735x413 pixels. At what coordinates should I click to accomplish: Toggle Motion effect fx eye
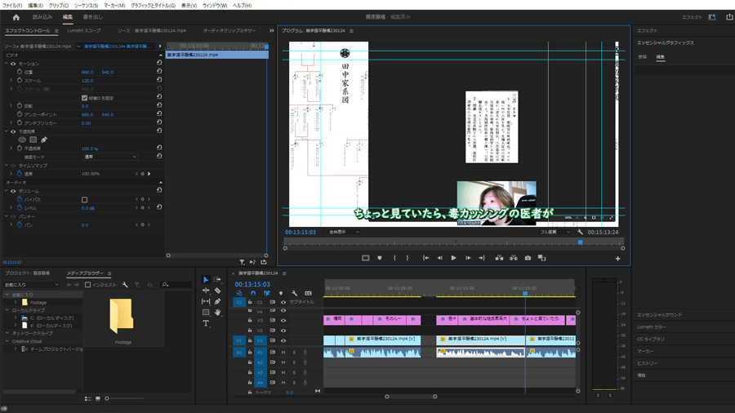13,64
